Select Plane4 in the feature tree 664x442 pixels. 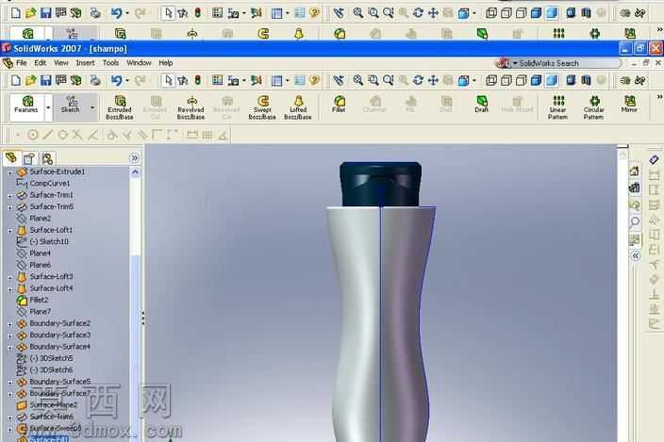pos(41,254)
